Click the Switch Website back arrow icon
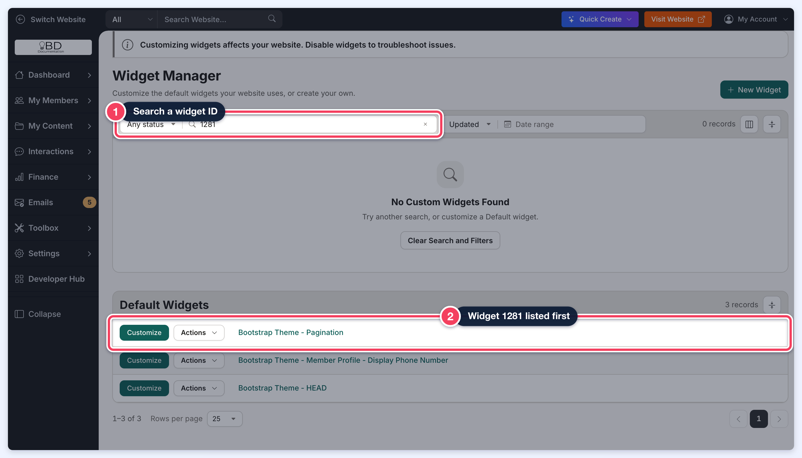 20,19
